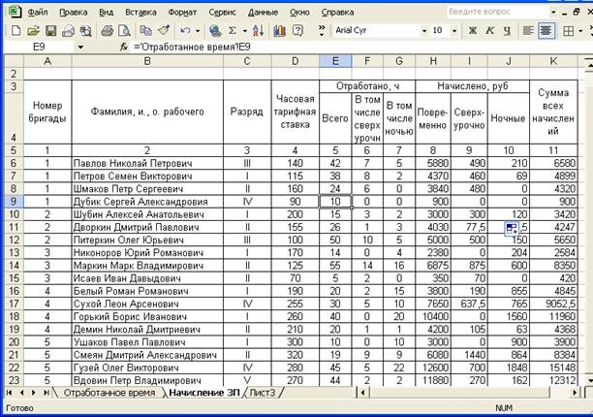Toggle center text alignment

[x=546, y=31]
